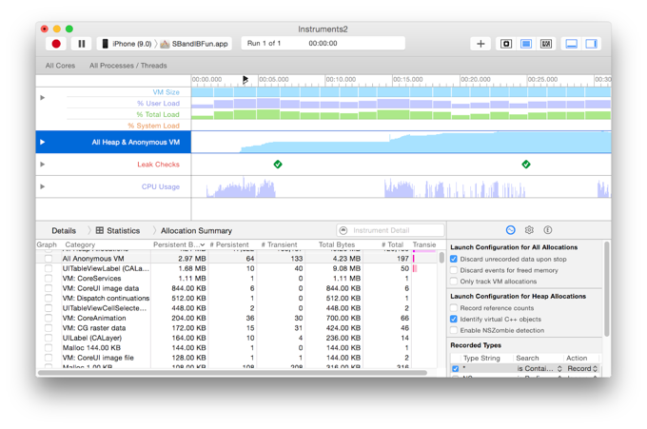Select the VM: Dispatch continuations row
This screenshot has height=429, width=647.
(237, 299)
